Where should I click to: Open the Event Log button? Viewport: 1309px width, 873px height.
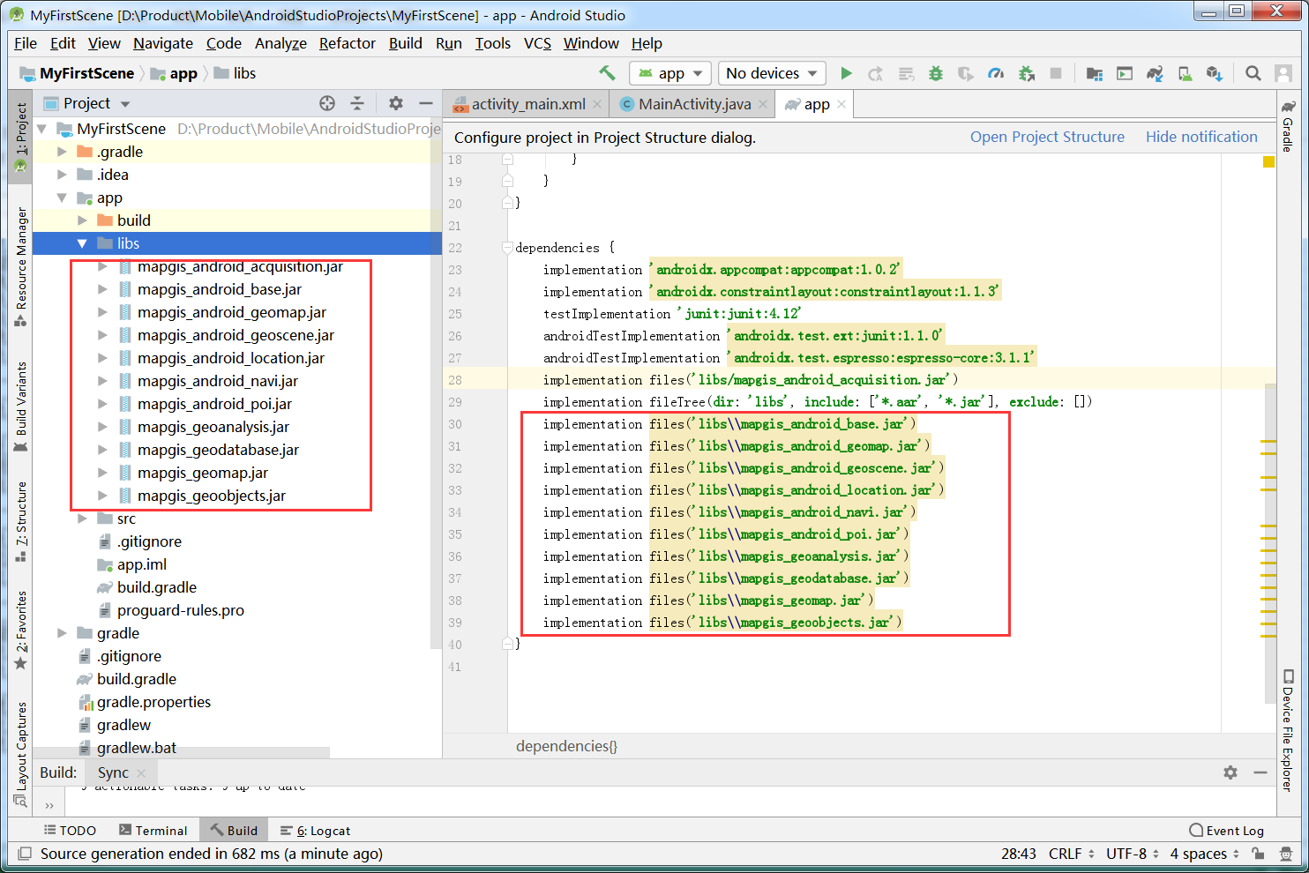coord(1226,831)
